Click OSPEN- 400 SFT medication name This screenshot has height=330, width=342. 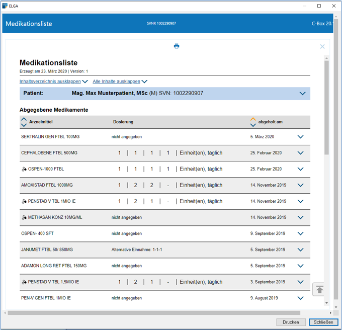(x=37, y=233)
